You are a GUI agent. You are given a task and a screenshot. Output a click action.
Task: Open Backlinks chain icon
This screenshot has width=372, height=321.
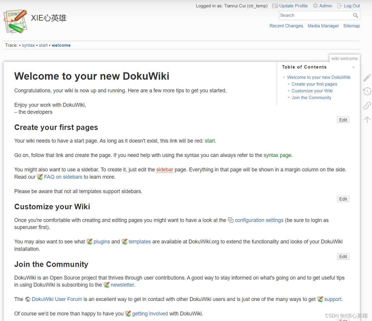tap(367, 106)
